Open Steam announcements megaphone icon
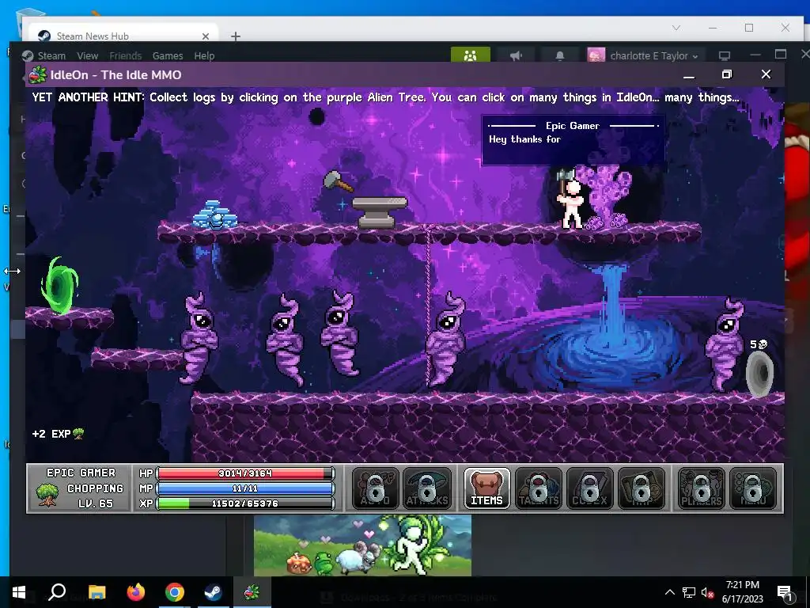Screen dimensions: 810x608 pyautogui.click(x=516, y=55)
